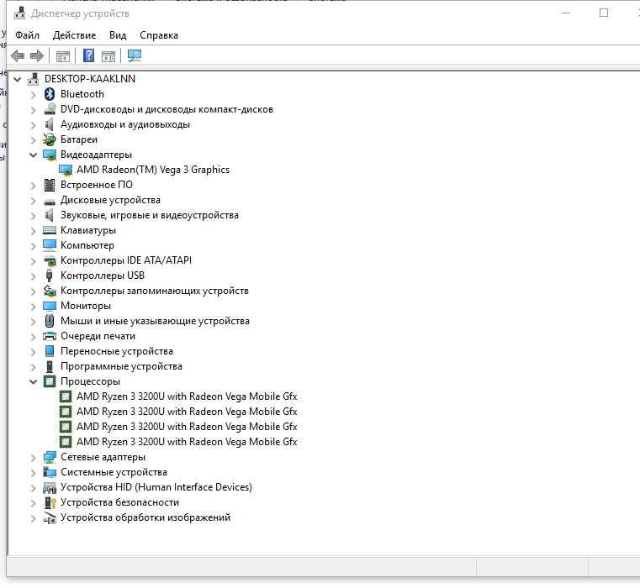
Task: Click the scan for hardware changes monitor icon
Action: (x=135, y=55)
